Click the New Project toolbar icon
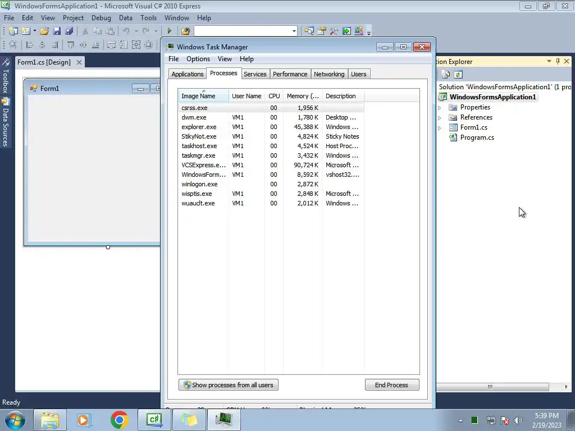Screen dimensions: 575x431 [13, 31]
